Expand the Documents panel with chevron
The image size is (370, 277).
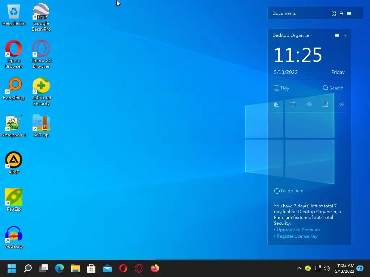[357, 13]
